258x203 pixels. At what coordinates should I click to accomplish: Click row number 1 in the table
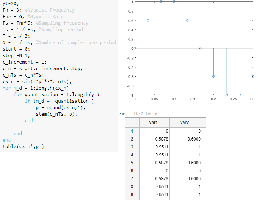tap(132, 131)
